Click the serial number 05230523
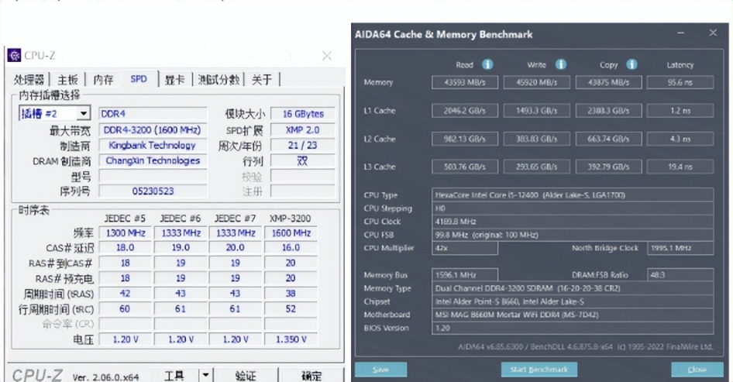Screen dimensions: 733x382 click(x=153, y=191)
